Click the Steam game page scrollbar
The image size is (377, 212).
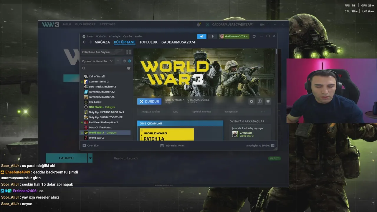[276, 51]
